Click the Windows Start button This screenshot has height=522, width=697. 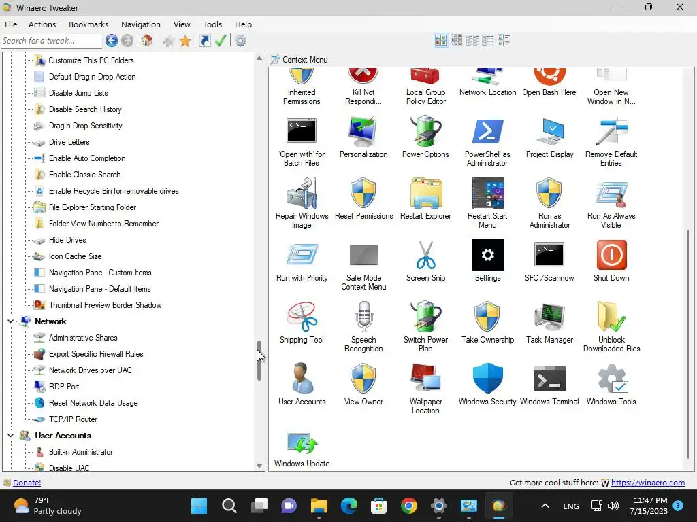point(199,506)
